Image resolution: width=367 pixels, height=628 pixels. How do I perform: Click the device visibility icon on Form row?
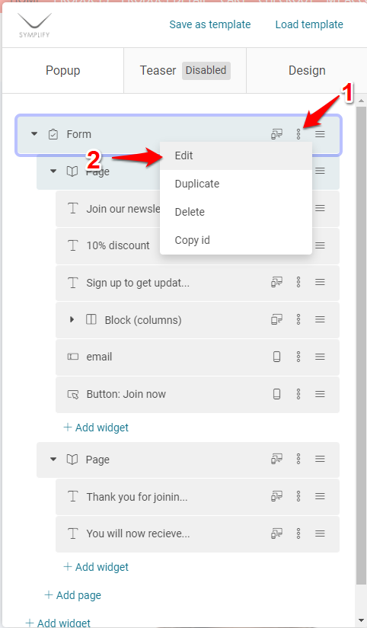tap(276, 134)
